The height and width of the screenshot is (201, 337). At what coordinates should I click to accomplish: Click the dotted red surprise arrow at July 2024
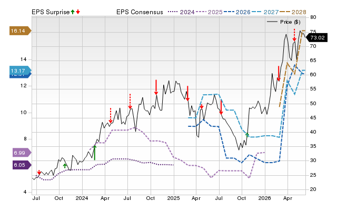click(x=130, y=102)
